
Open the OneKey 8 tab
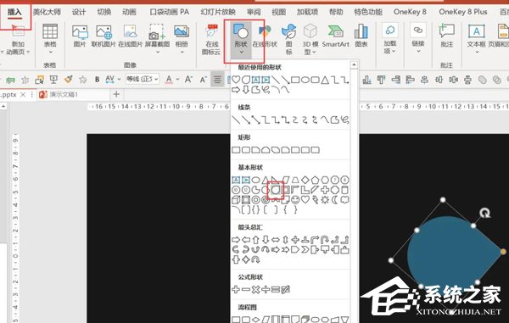coord(410,12)
